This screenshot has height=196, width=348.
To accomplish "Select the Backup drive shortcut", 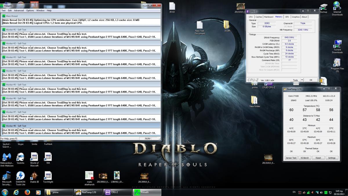I will tap(323, 9).
